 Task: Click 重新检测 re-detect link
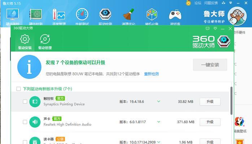(x=151, y=74)
